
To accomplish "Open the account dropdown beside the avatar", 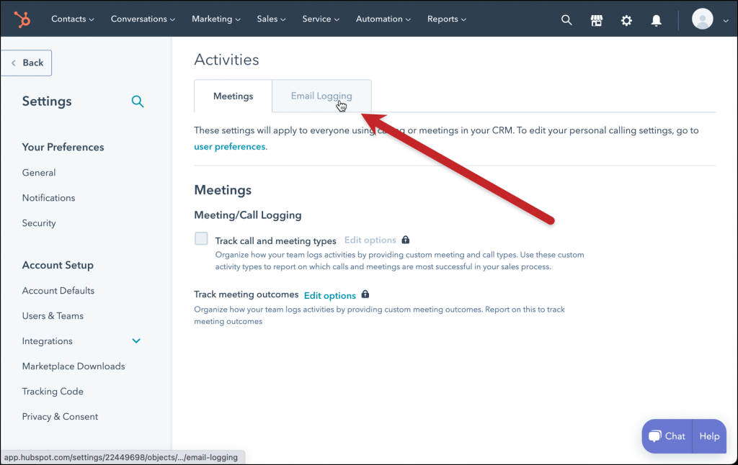I will click(726, 19).
